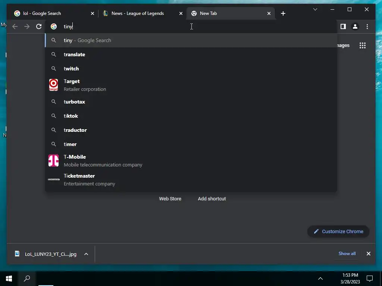Go forward with the forward arrow

(x=27, y=26)
